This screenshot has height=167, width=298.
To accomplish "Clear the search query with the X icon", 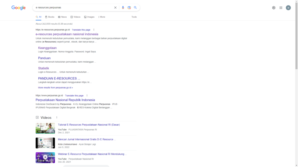I will pos(115,8).
